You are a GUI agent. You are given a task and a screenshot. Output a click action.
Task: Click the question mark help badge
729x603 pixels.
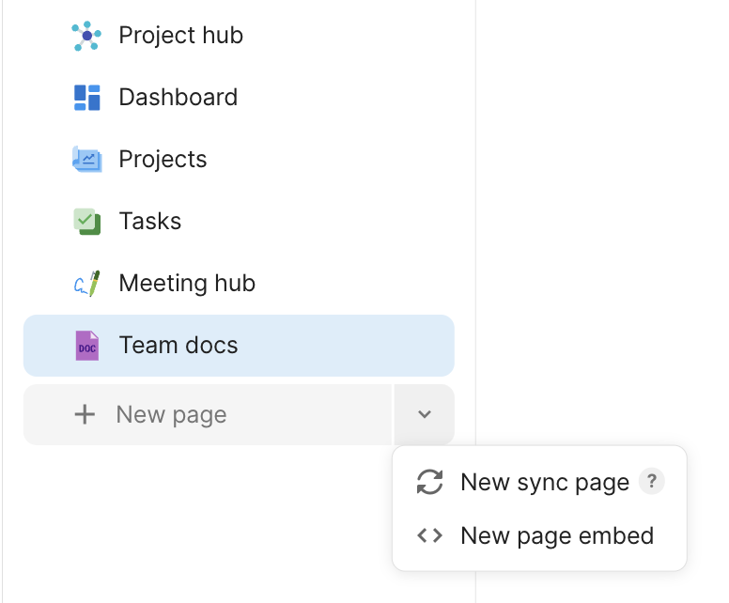coord(651,482)
